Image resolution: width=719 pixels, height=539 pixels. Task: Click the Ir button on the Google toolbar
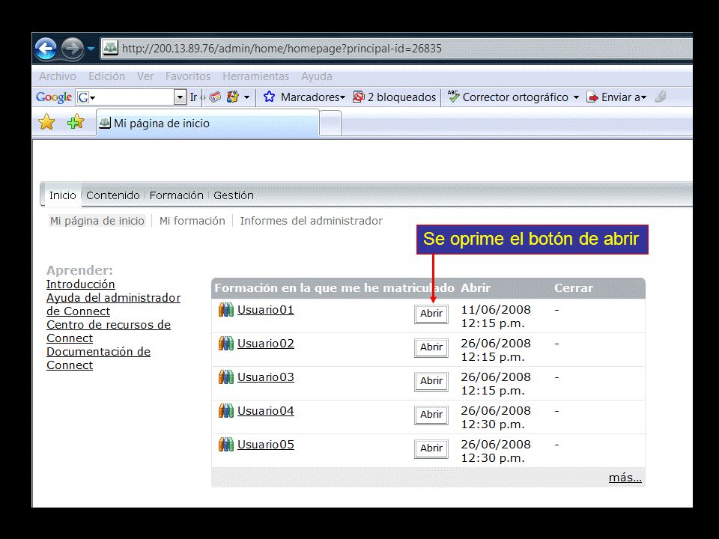coord(193,97)
